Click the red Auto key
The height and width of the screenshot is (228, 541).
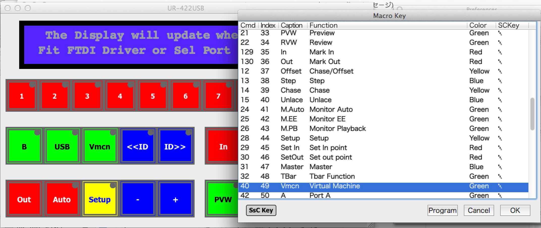click(x=62, y=199)
